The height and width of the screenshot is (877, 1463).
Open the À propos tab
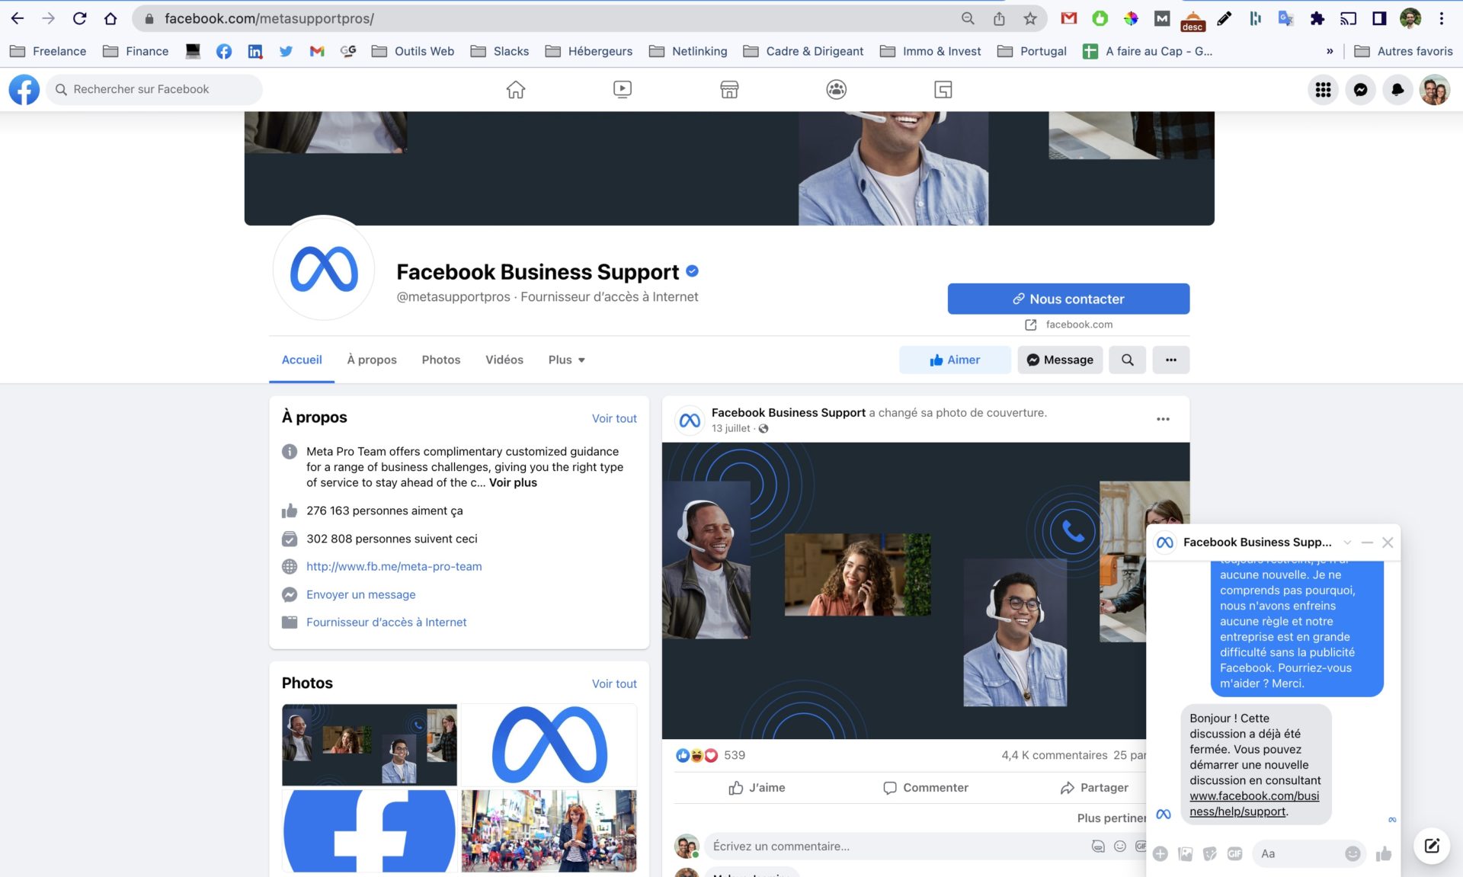[371, 359]
